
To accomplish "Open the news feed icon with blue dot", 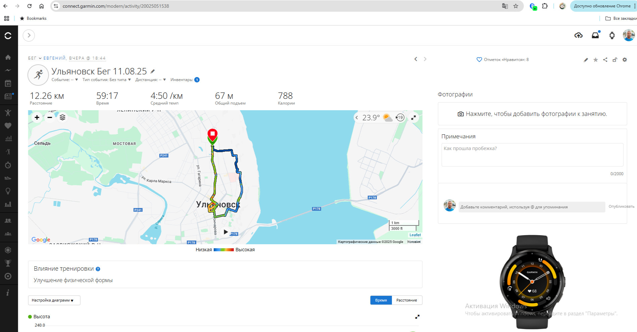I will click(x=8, y=96).
